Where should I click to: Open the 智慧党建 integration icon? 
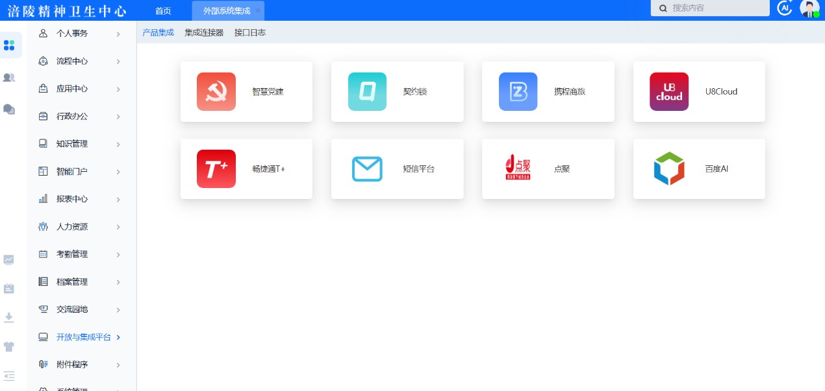click(216, 91)
